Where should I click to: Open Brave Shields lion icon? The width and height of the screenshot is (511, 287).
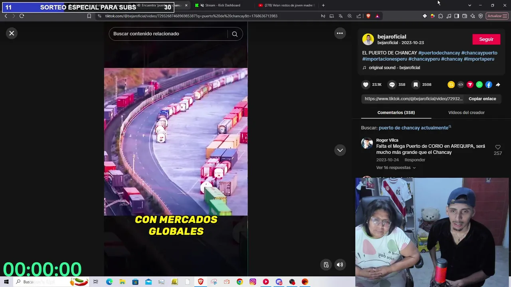coord(368,16)
